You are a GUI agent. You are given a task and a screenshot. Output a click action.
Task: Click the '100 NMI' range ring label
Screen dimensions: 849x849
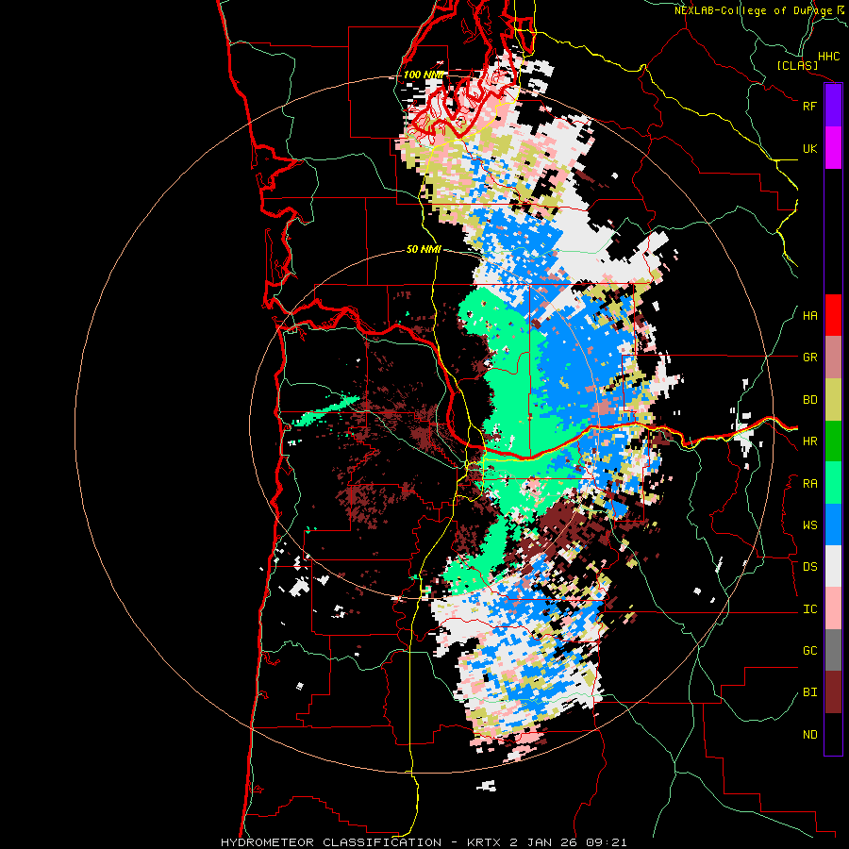point(424,75)
